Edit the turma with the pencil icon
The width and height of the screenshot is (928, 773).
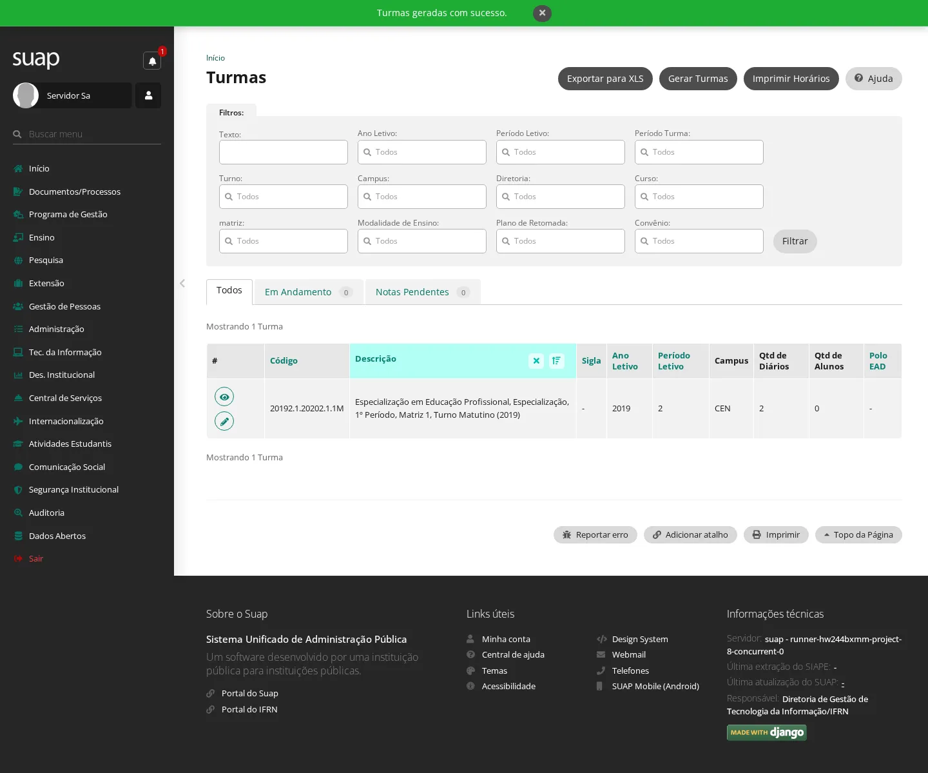pos(224,421)
